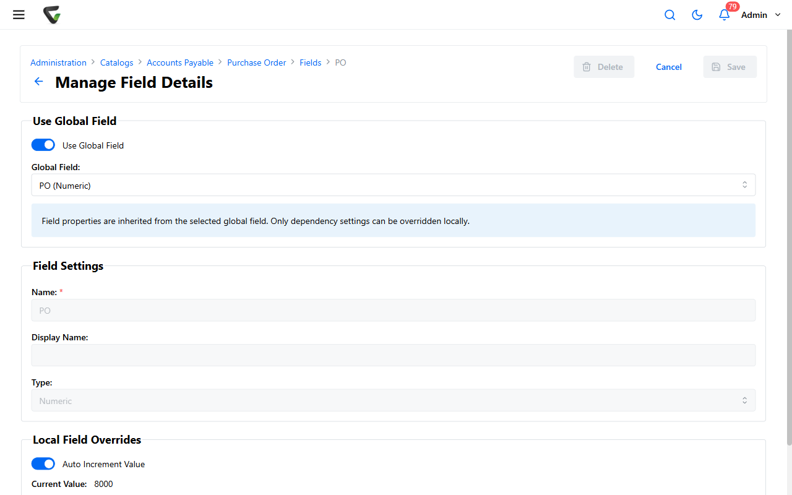Click the Current Value 8000 text
The width and height of the screenshot is (792, 495).
click(72, 484)
